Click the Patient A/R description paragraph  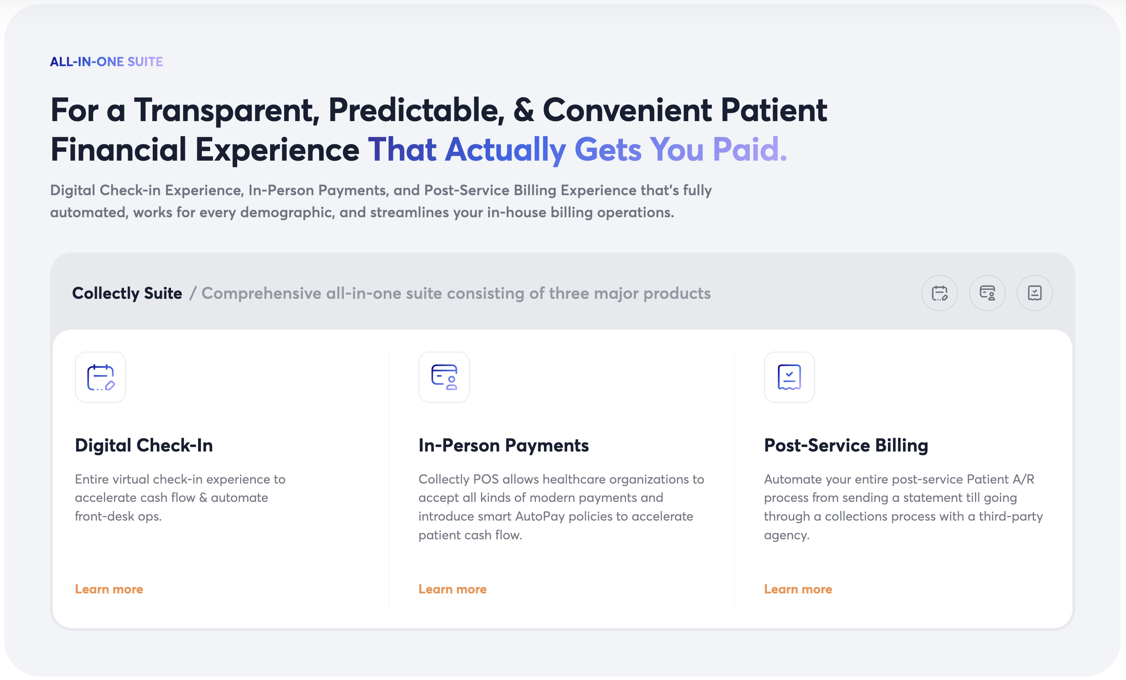pyautogui.click(x=903, y=507)
